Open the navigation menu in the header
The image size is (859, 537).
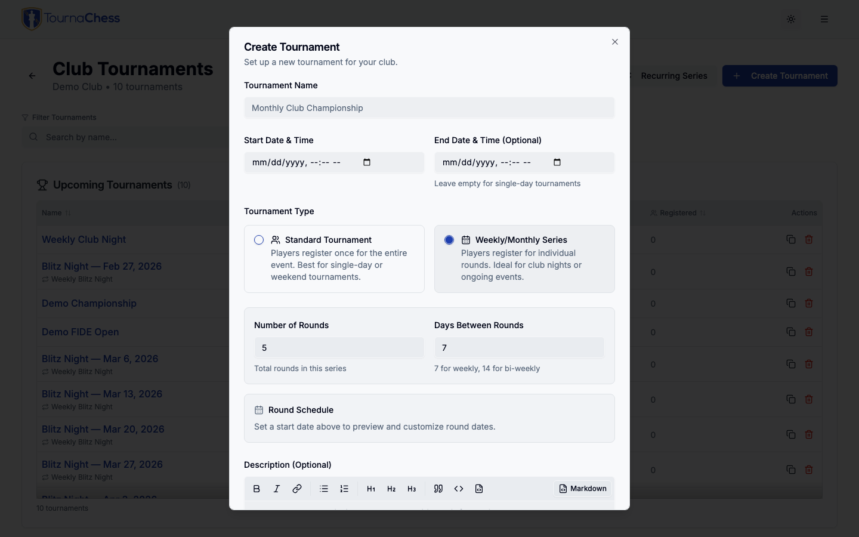pos(824,19)
